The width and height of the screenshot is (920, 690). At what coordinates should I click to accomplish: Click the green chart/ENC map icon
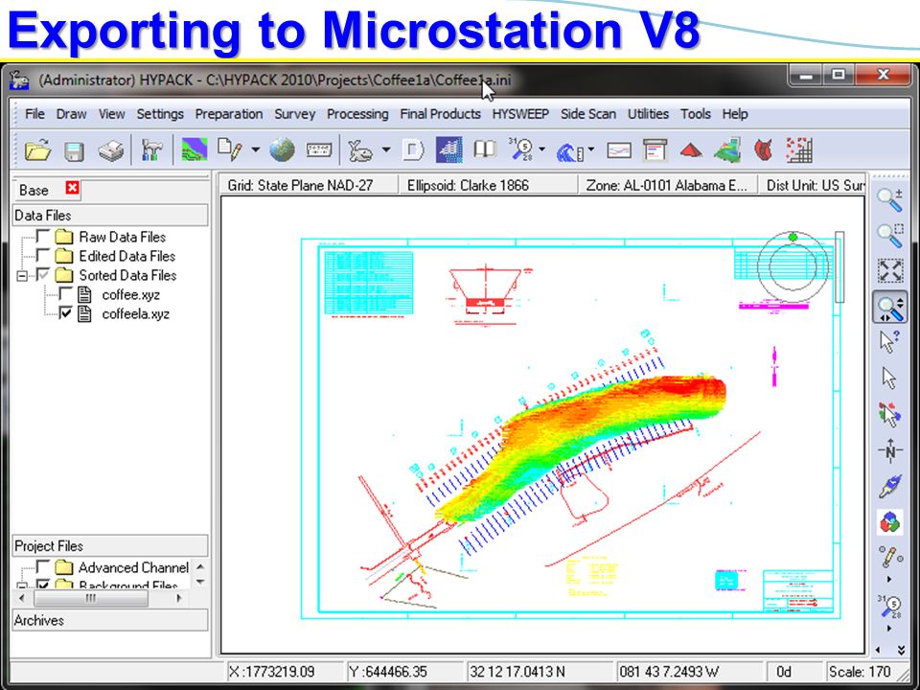(195, 150)
